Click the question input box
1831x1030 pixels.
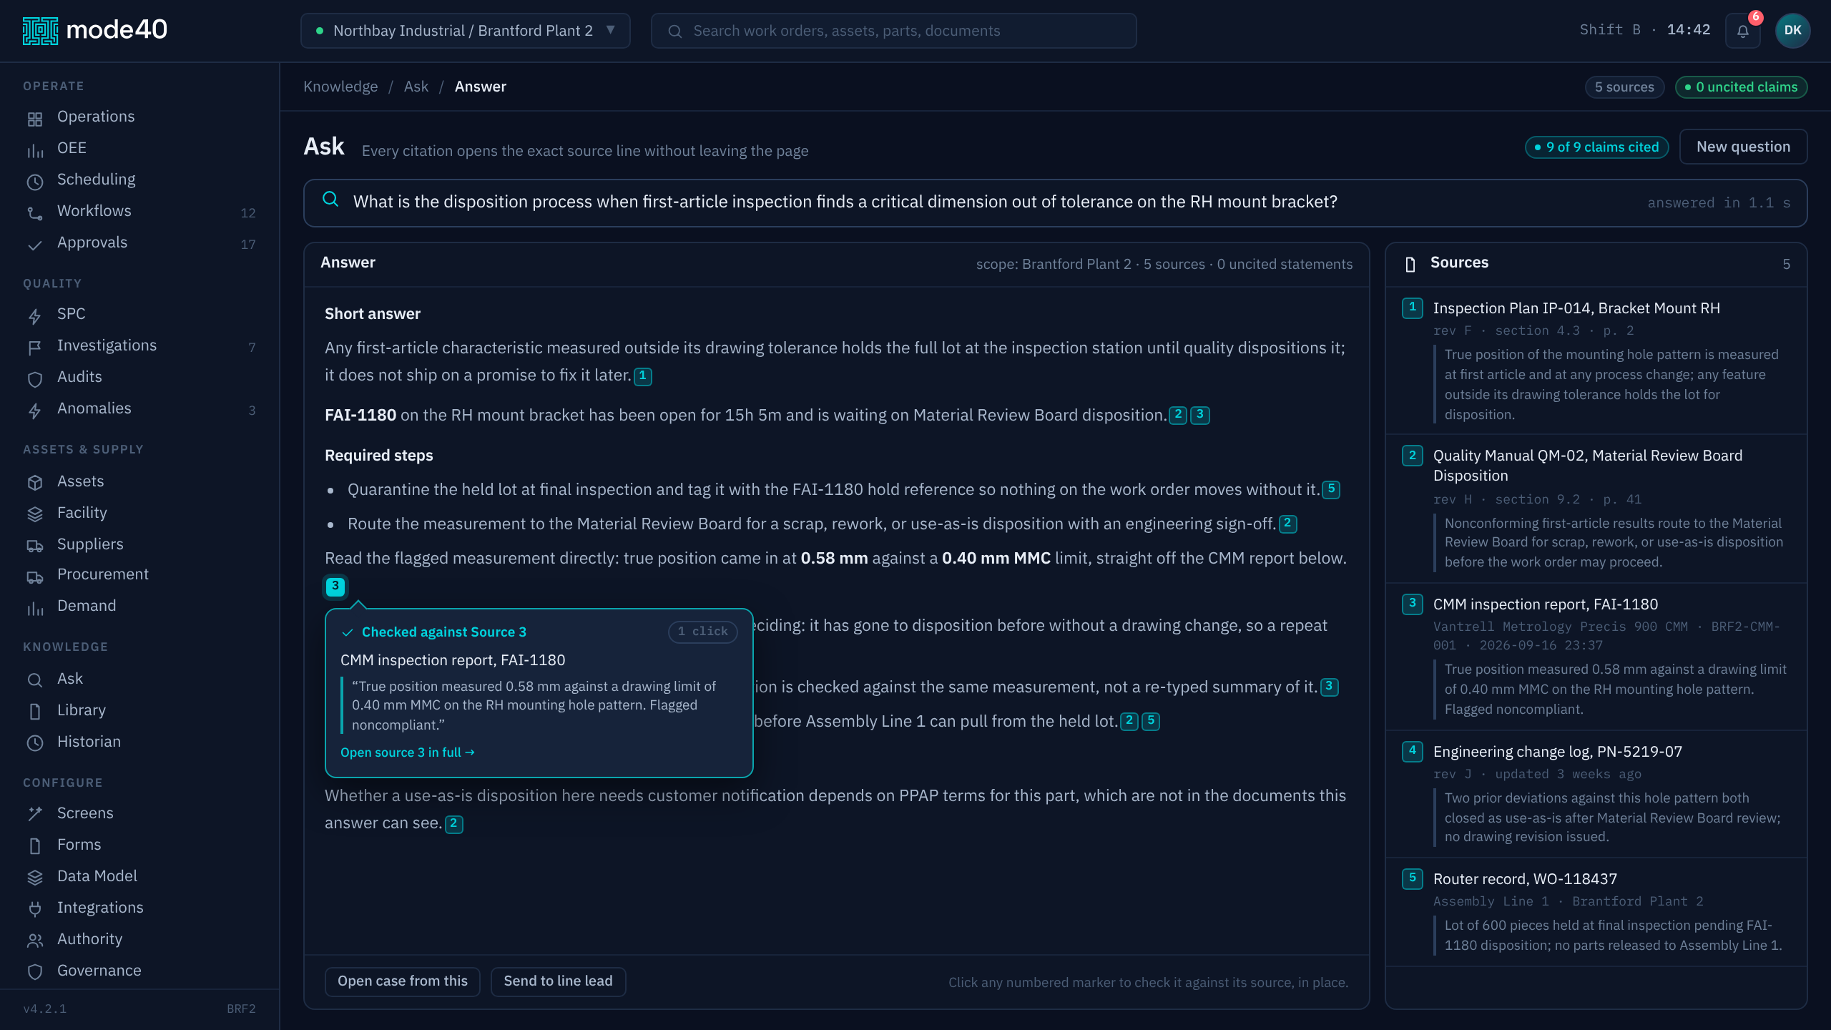coord(1055,203)
